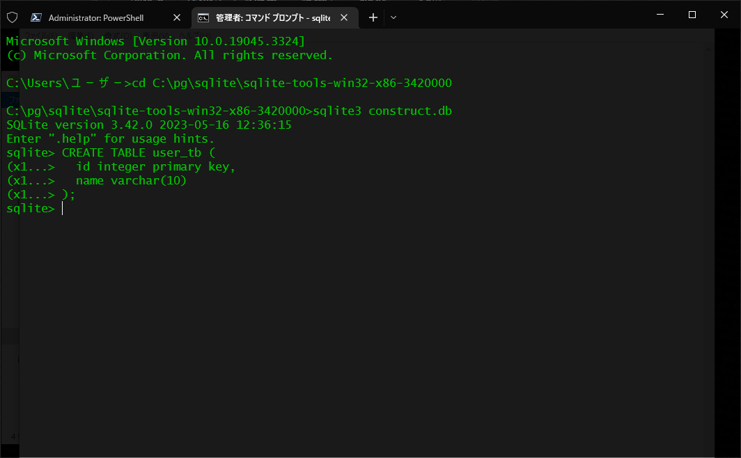This screenshot has height=458, width=741.
Task: Open the tab selection chevron dropdown
Action: (x=393, y=17)
